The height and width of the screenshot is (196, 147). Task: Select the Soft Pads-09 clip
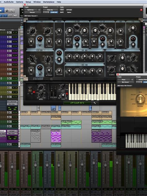coord(36,136)
